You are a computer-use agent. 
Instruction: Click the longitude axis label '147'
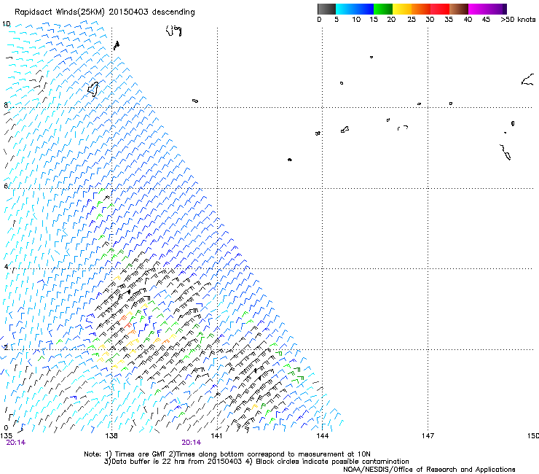pos(428,436)
